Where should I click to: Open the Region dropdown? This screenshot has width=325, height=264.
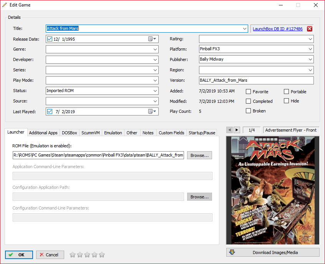click(310, 70)
